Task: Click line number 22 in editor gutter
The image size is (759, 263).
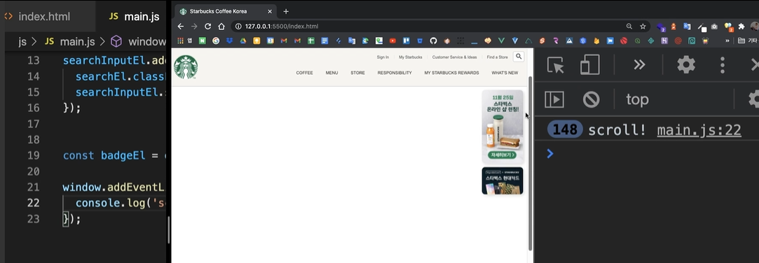Action: pos(33,203)
